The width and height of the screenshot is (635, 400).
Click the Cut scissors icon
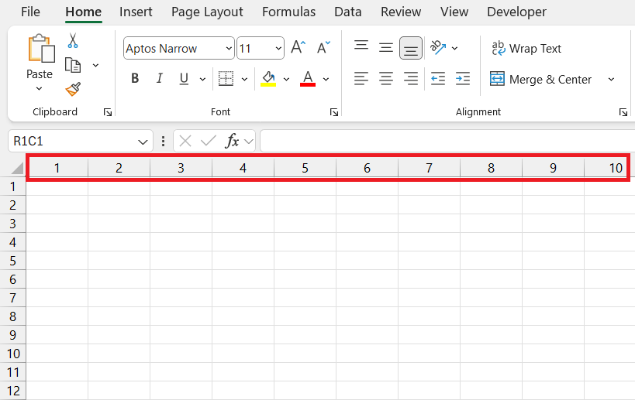coord(73,41)
